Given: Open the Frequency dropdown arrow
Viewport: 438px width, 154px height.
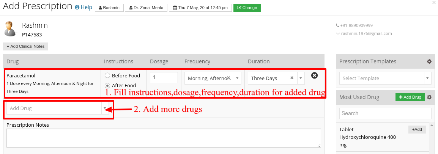Looking at the screenshot, I should pos(237,78).
